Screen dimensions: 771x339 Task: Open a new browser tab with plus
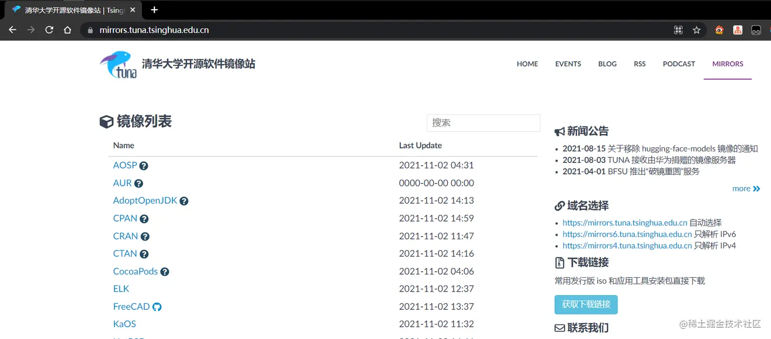click(x=155, y=10)
